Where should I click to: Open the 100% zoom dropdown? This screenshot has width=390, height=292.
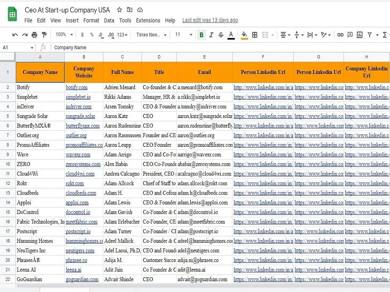tap(64, 35)
